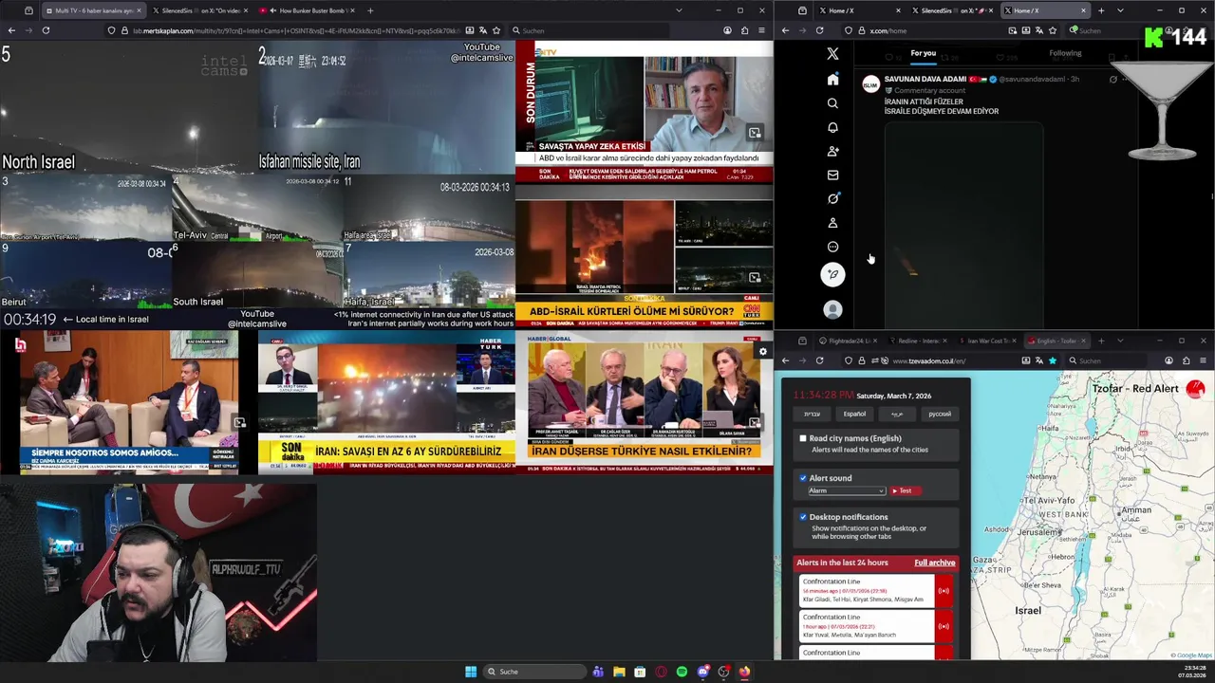
Task: Click the X logo in the sidebar
Action: pos(832,54)
